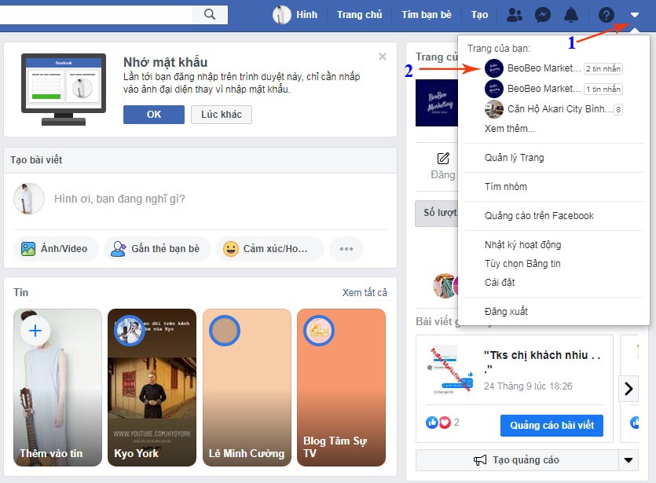Open the Messenger chat icon
This screenshot has height=483, width=656.
pos(543,14)
